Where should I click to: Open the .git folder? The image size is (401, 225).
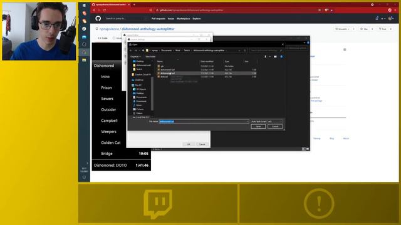[162, 66]
